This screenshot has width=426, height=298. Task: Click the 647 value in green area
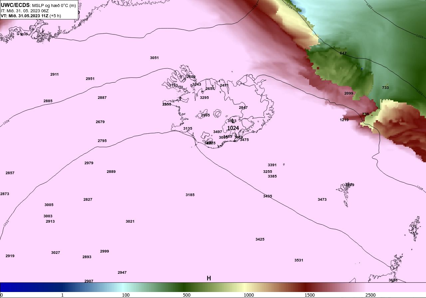343,53
